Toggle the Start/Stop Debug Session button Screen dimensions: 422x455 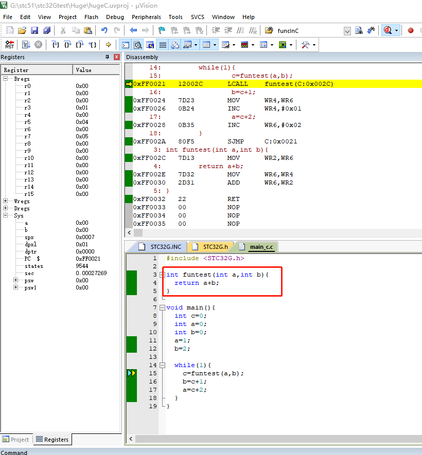coord(388,30)
